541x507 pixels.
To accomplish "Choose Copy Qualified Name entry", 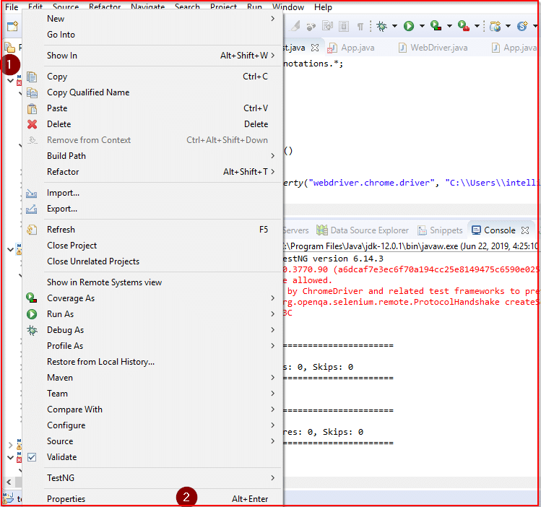I will 152,92.
